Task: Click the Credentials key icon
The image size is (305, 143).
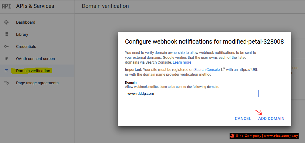Action: pos(6,46)
